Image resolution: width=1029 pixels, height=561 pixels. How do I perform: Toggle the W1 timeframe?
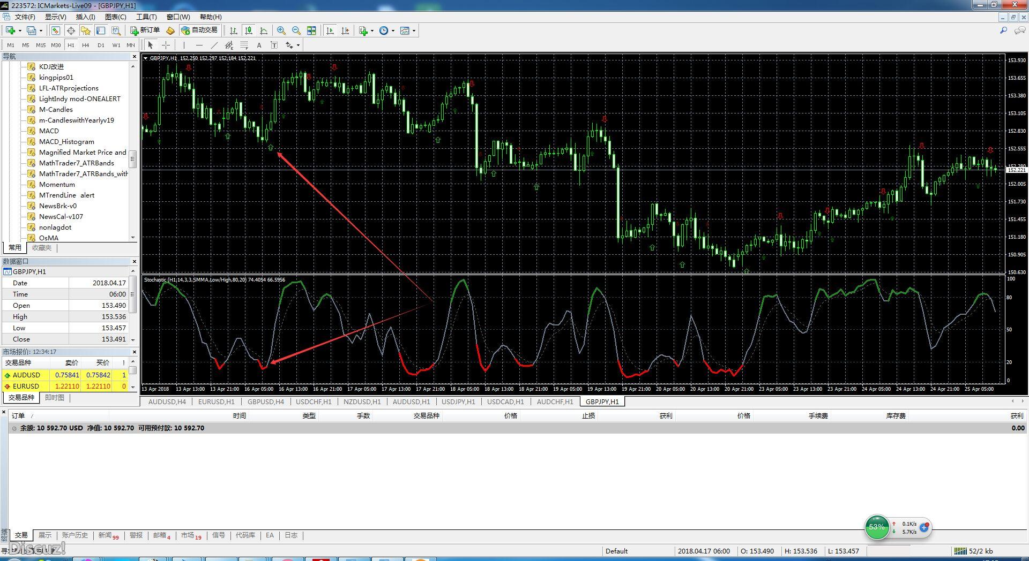(x=116, y=45)
